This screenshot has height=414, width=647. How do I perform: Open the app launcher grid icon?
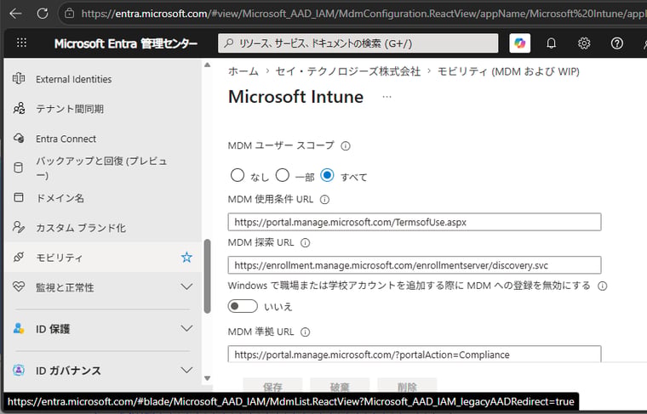[x=21, y=43]
